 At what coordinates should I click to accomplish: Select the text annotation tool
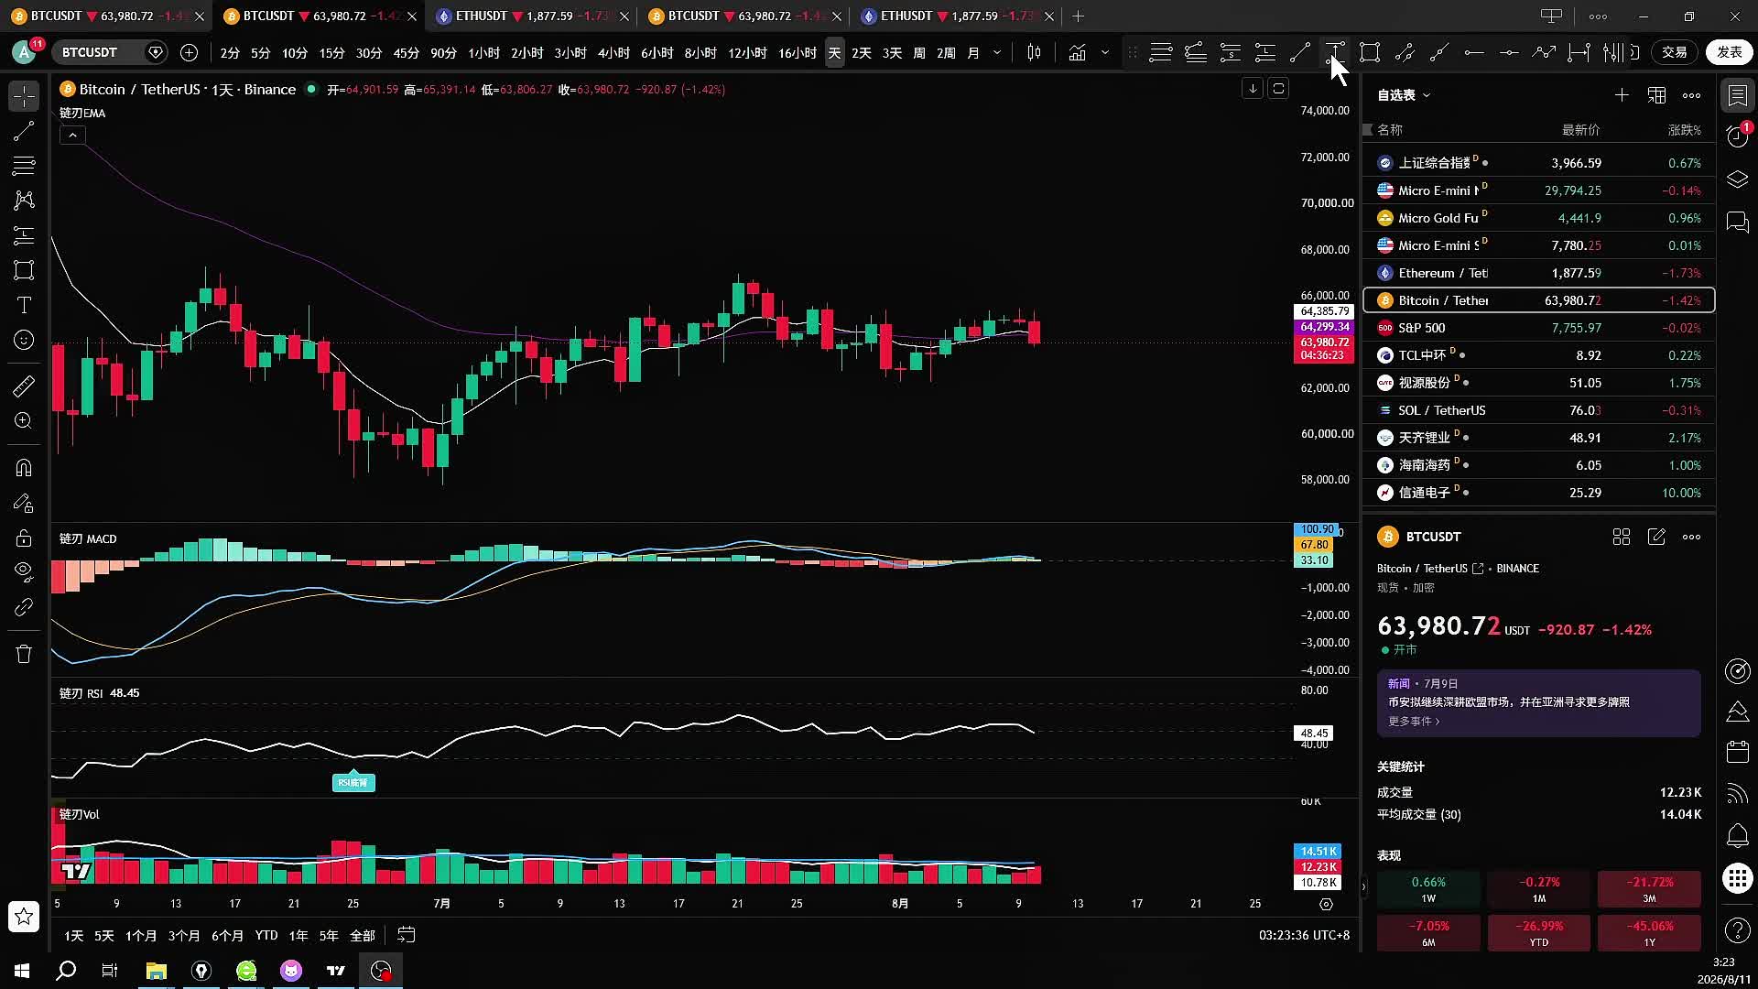coord(24,305)
